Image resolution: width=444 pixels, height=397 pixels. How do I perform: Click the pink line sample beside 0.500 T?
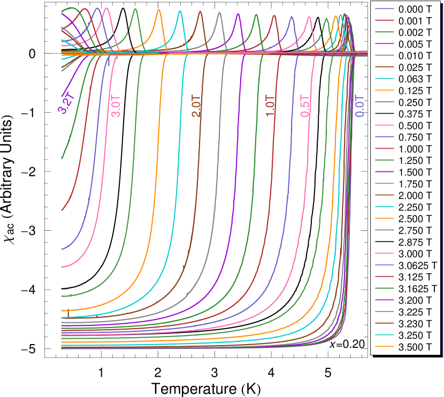pos(384,126)
